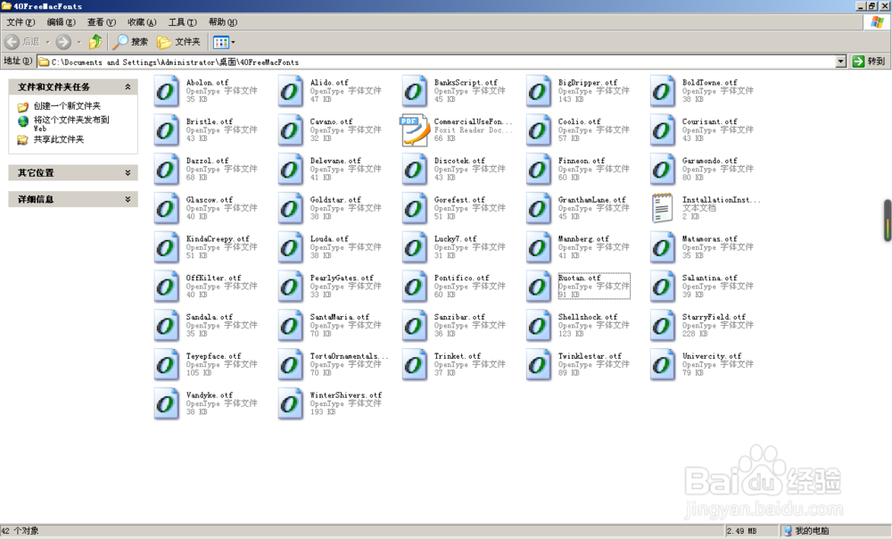Click the Delevane.otf file name
The width and height of the screenshot is (892, 540).
pyautogui.click(x=335, y=161)
